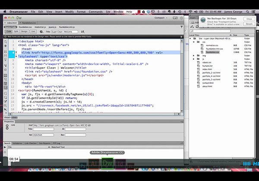259x181 pixels.
Task: Open the Properties panel options menu
Action: click(x=182, y=122)
